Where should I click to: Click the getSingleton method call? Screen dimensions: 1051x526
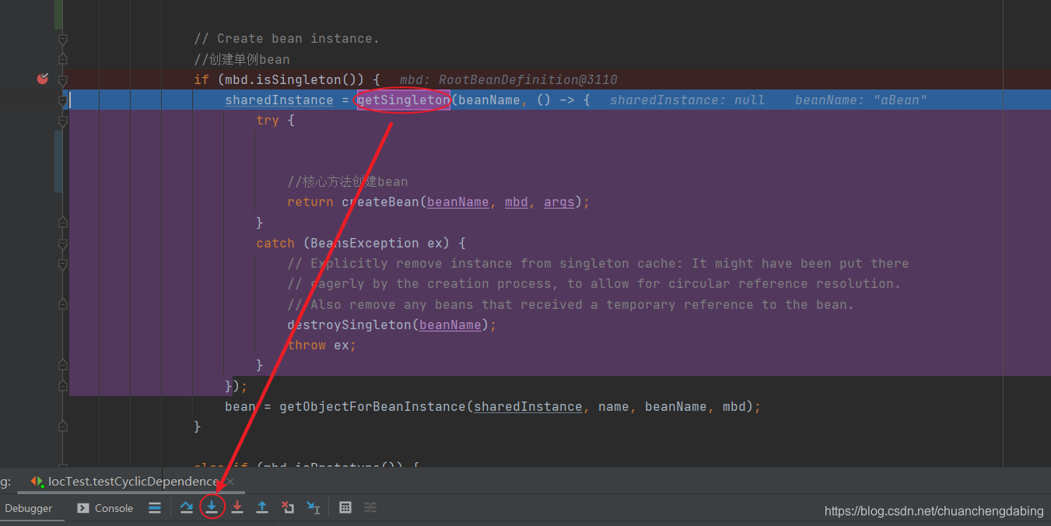tap(404, 100)
